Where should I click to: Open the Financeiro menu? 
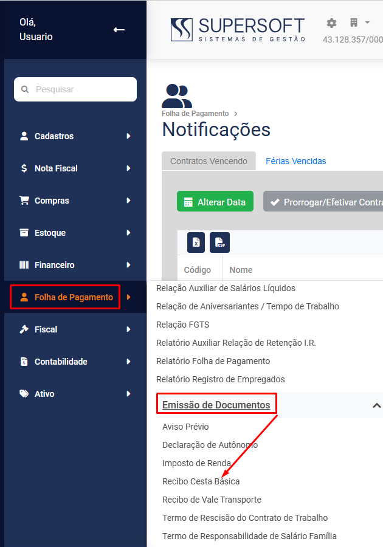tap(75, 265)
